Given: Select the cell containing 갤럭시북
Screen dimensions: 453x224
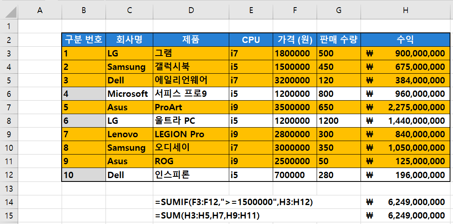Looking at the screenshot, I should coord(191,67).
